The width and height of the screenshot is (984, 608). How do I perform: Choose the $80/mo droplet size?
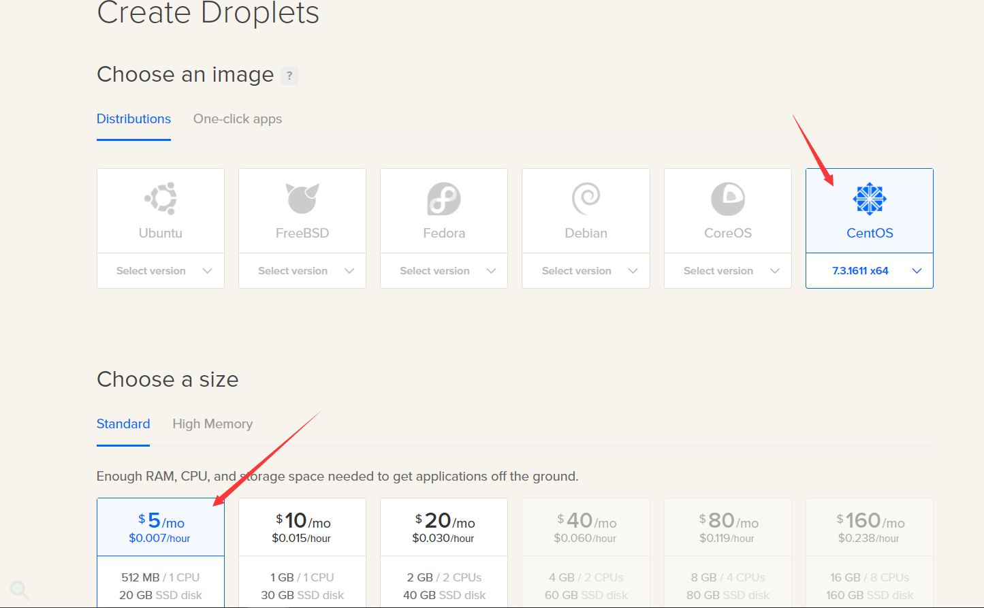(728, 552)
